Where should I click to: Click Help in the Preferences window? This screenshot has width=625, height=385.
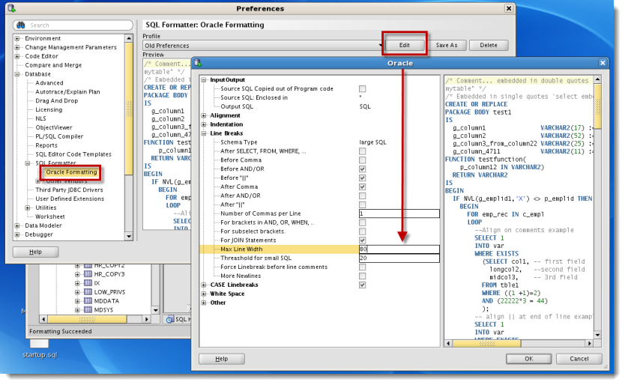tap(35, 252)
